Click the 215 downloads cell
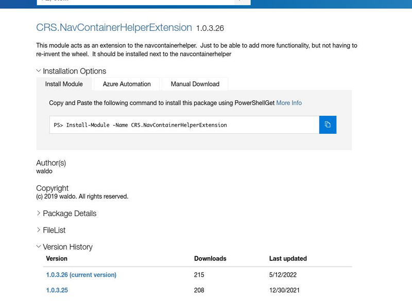Viewport: 412px width, 301px height. [199, 275]
